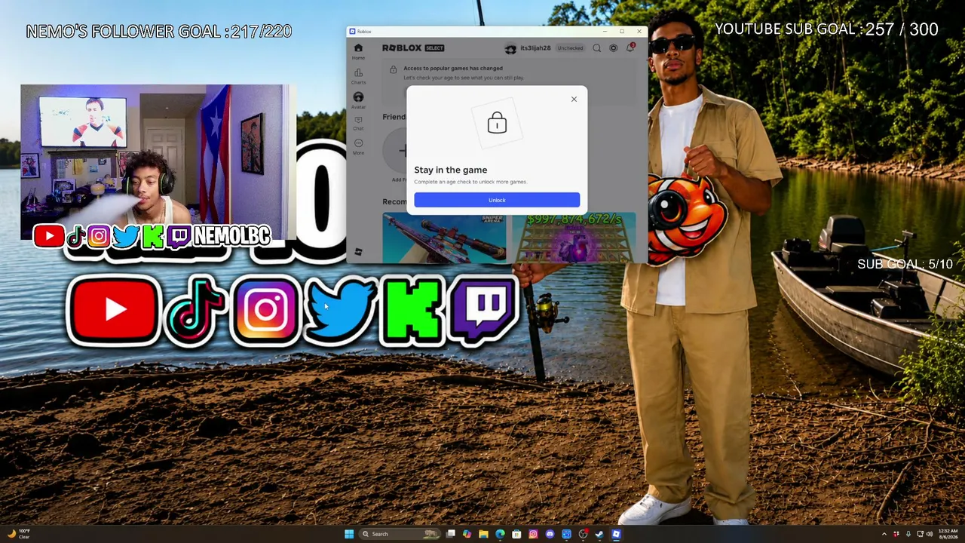965x543 pixels.
Task: Open the volume control in system tray
Action: pyautogui.click(x=930, y=534)
